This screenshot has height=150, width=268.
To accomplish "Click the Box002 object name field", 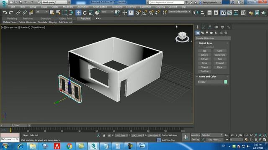I will 210,82.
